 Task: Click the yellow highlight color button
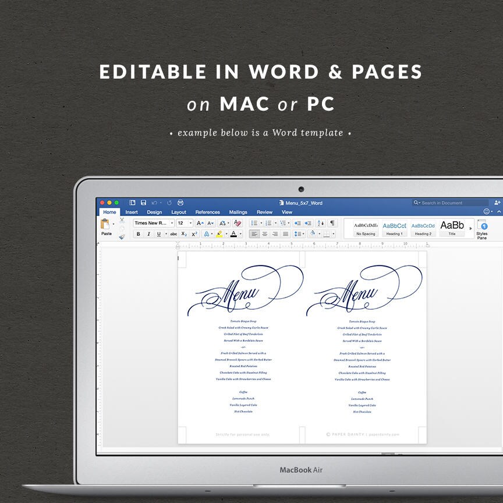[219, 234]
